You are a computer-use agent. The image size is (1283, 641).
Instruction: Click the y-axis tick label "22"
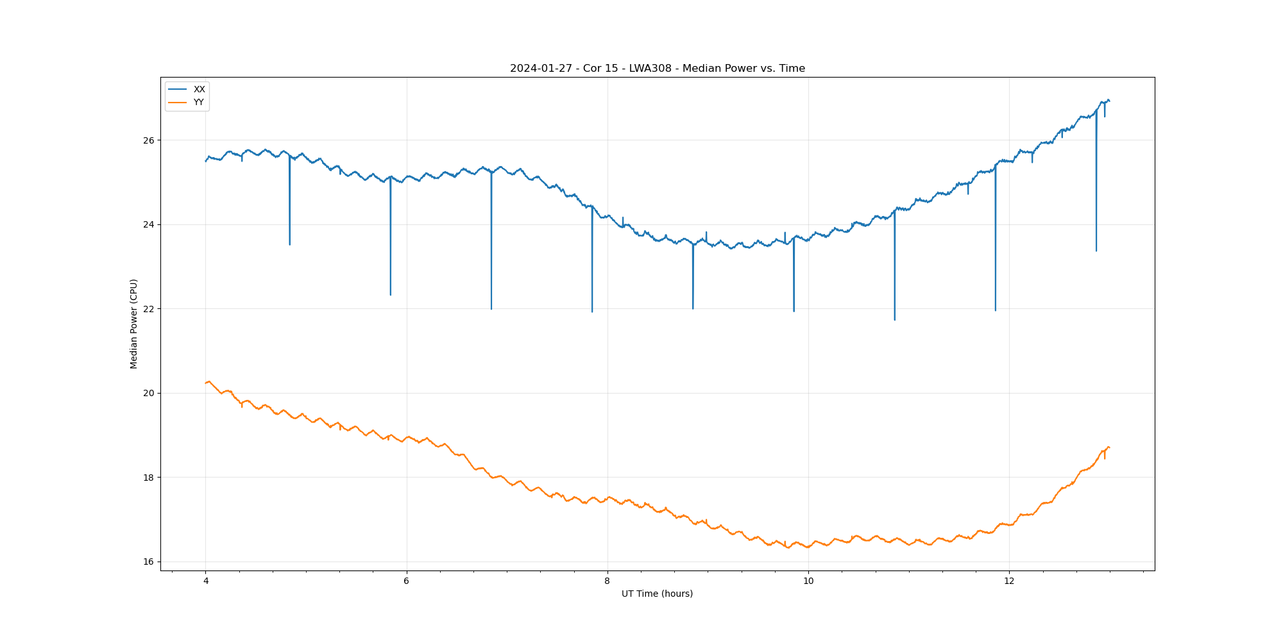tap(149, 309)
